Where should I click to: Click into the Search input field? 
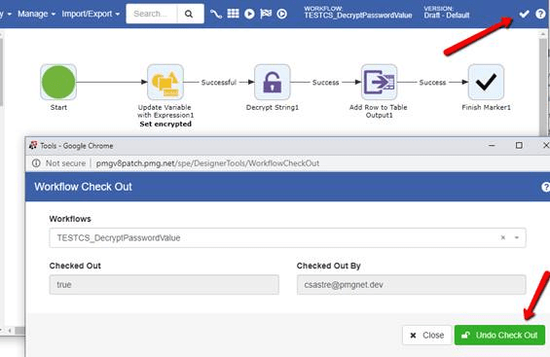[x=152, y=14]
